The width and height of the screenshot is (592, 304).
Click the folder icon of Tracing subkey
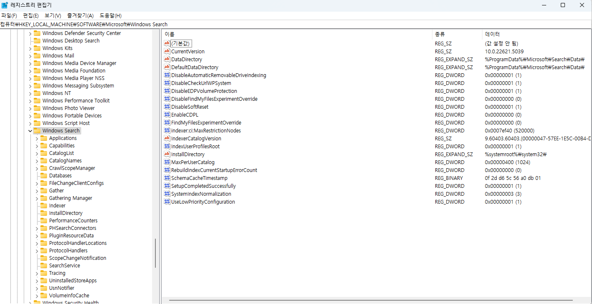(44, 273)
